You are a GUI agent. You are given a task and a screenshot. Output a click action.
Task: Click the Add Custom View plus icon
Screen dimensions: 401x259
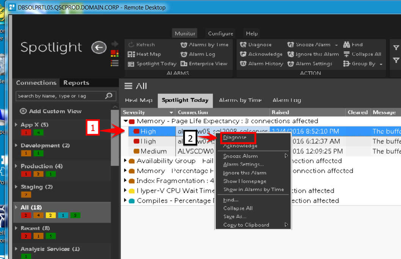click(23, 111)
